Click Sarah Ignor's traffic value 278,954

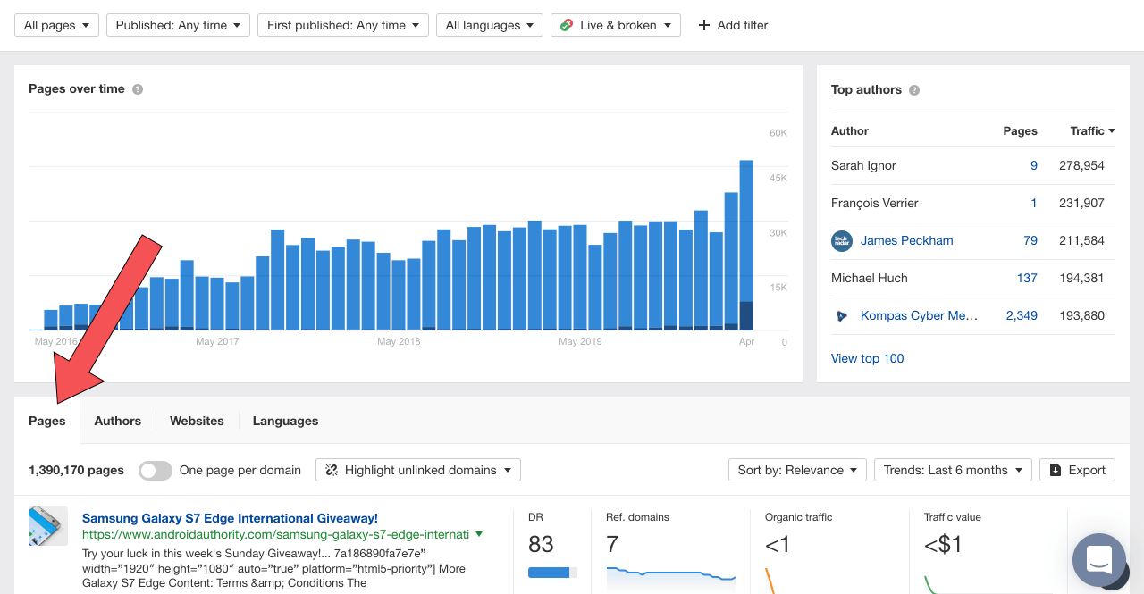(1081, 165)
